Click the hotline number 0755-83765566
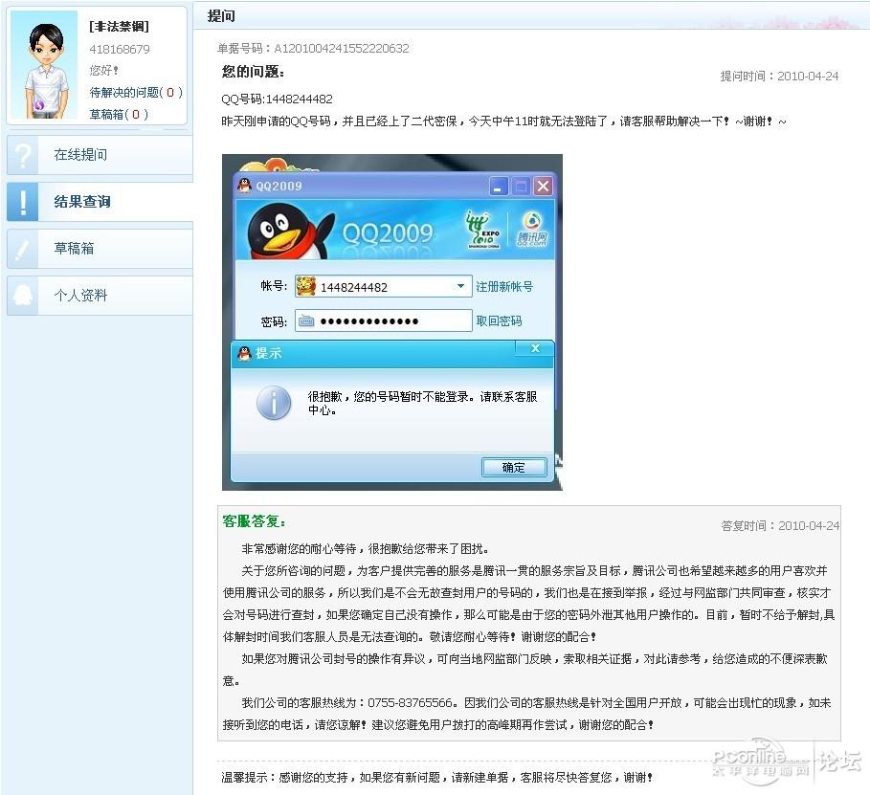The height and width of the screenshot is (795, 870). (410, 703)
